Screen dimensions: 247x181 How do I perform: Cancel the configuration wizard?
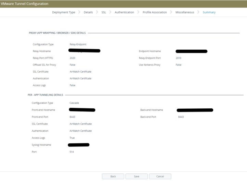click(160, 176)
